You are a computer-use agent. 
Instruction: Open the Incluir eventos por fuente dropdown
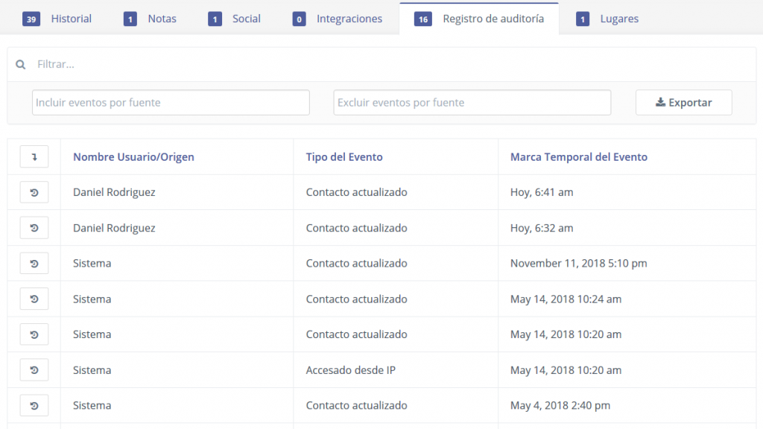pos(171,103)
